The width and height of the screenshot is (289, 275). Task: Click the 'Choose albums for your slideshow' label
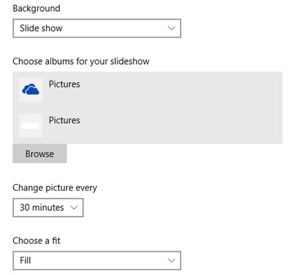tap(81, 62)
